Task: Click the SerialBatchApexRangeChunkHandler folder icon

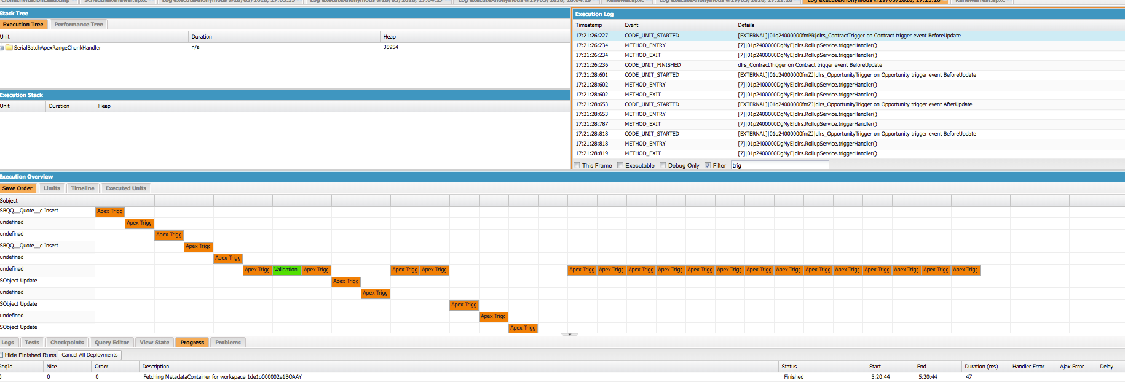Action: point(9,48)
